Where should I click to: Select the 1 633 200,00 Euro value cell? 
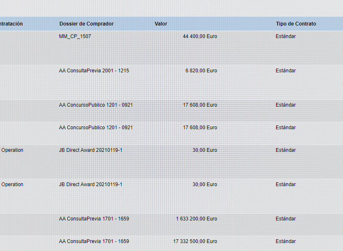[x=196, y=219]
